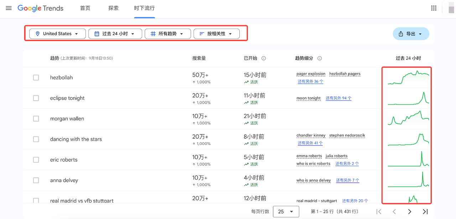This screenshot has height=219, width=456.
Task: Open the Google apps grid
Action: 434,8
